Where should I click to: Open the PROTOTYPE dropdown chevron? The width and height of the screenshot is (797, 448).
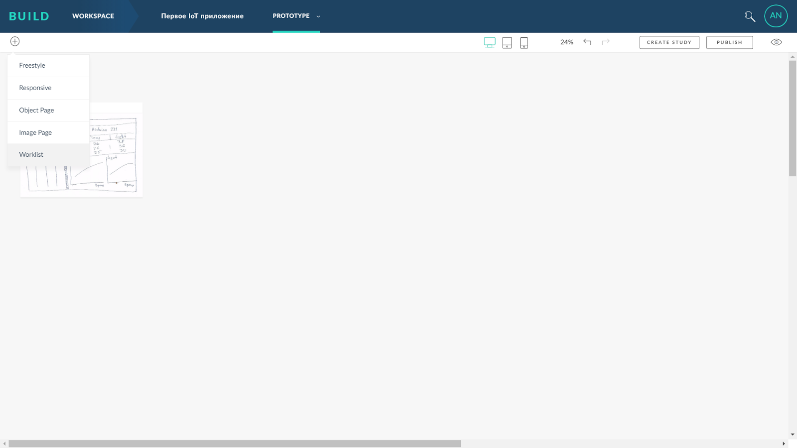tap(318, 16)
